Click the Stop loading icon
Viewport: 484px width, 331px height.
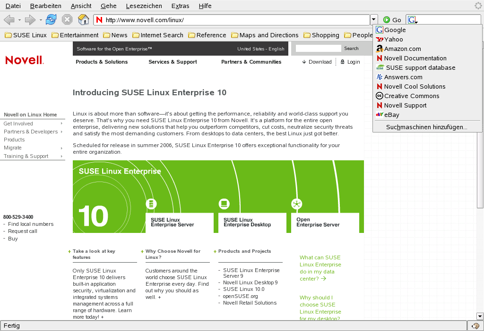point(67,20)
